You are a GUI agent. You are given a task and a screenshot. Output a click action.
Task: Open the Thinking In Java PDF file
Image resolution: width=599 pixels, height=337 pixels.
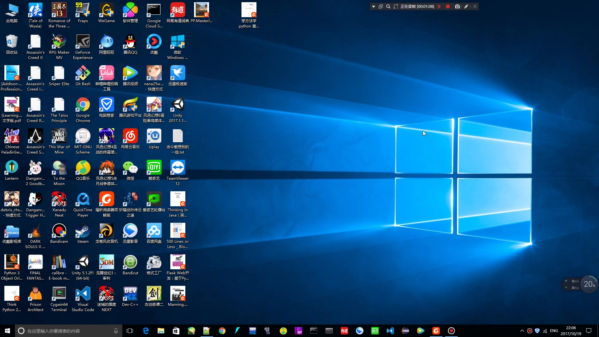pos(178,204)
